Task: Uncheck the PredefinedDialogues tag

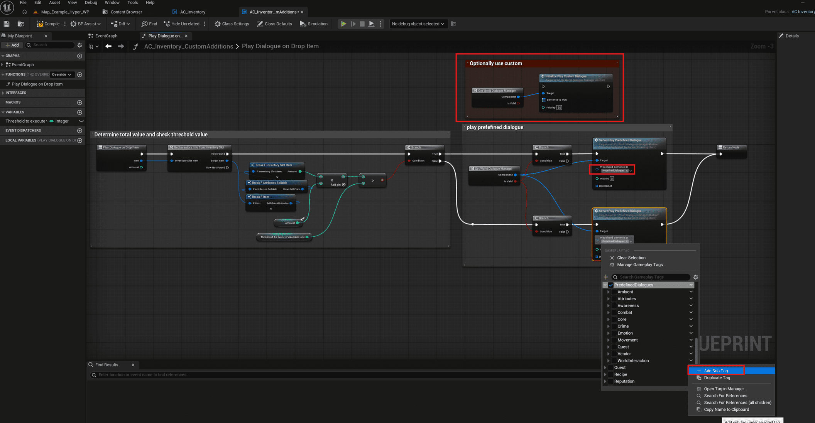Action: (x=611, y=285)
